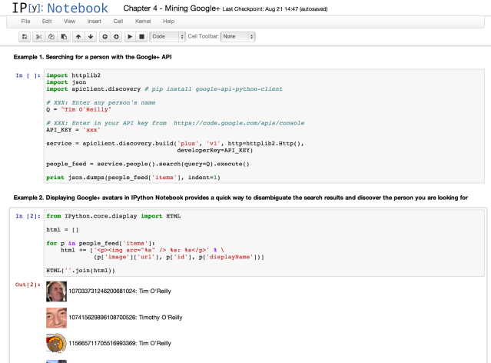
Task: Insert cell above with circled up arrow
Action: [105, 37]
